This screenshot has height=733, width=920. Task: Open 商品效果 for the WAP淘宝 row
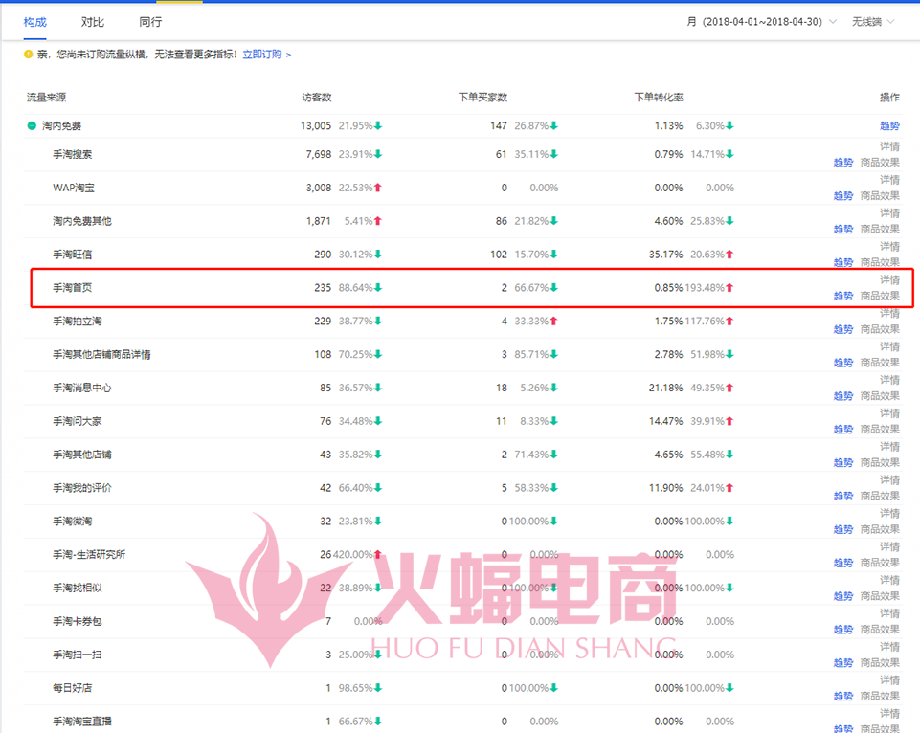tap(880, 195)
